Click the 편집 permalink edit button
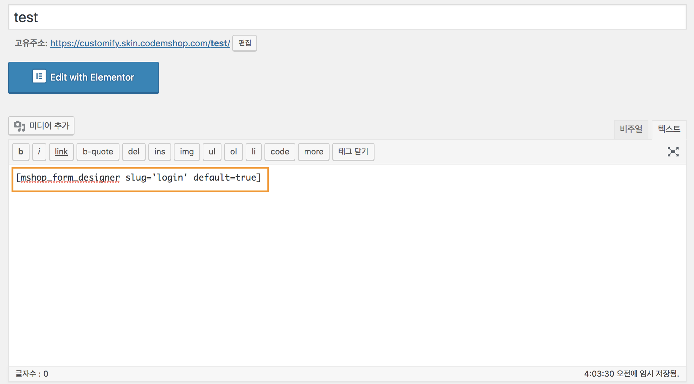 (245, 43)
